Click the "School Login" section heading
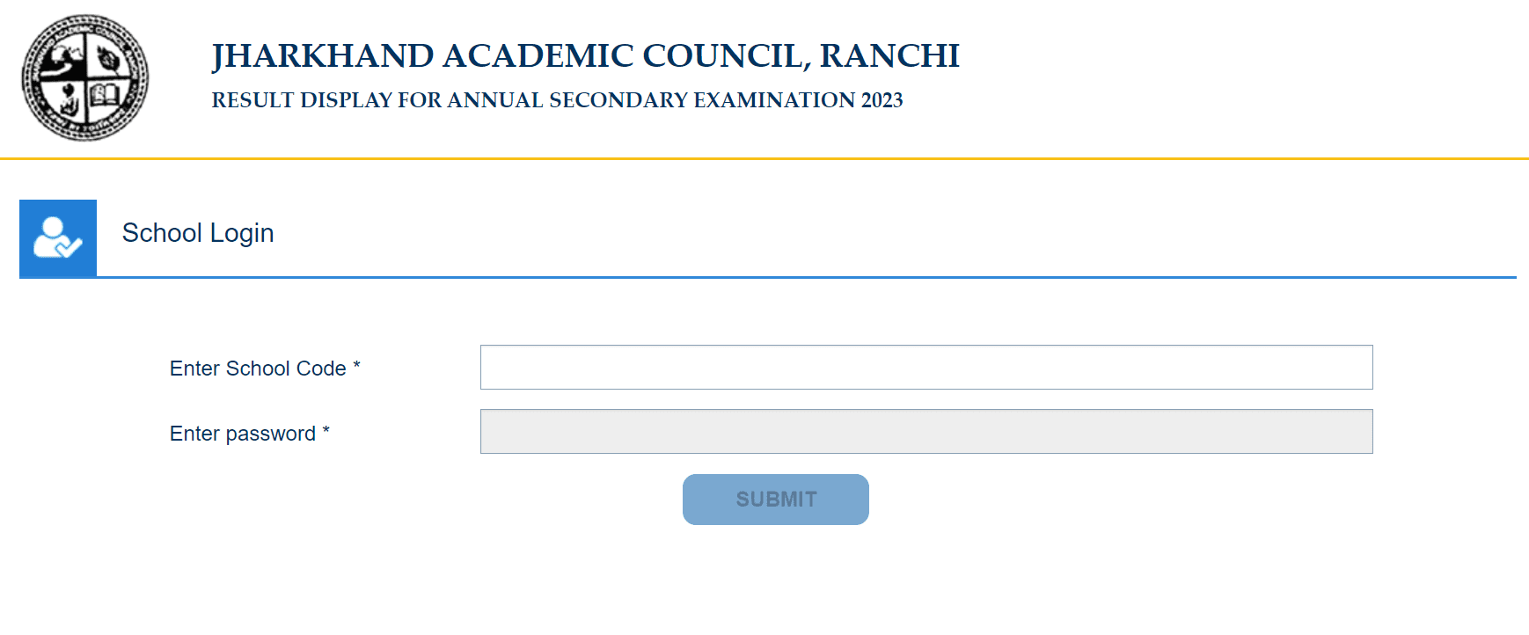The height and width of the screenshot is (635, 1529). (198, 233)
